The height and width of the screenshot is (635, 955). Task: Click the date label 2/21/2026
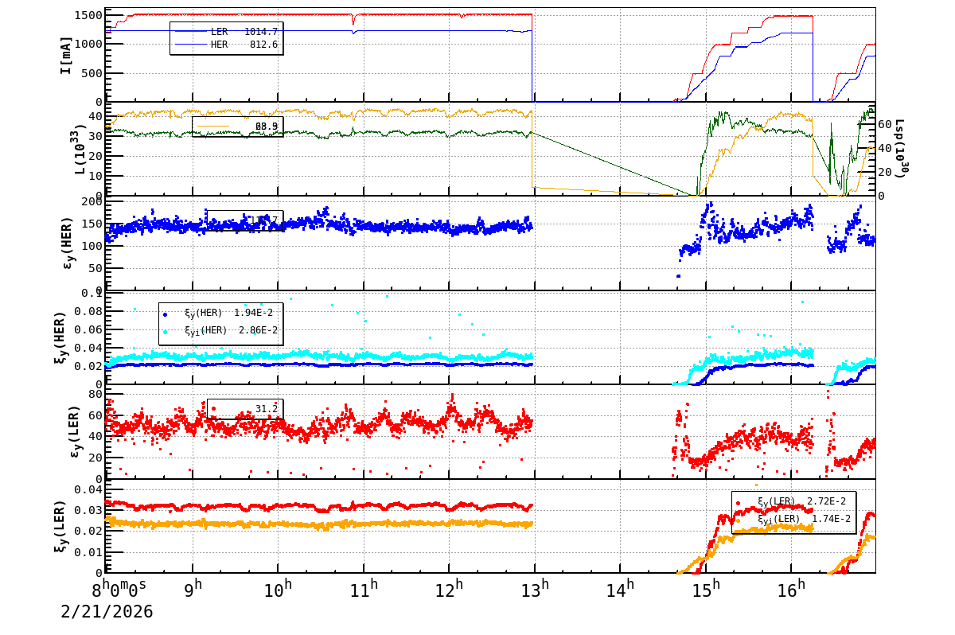107,612
